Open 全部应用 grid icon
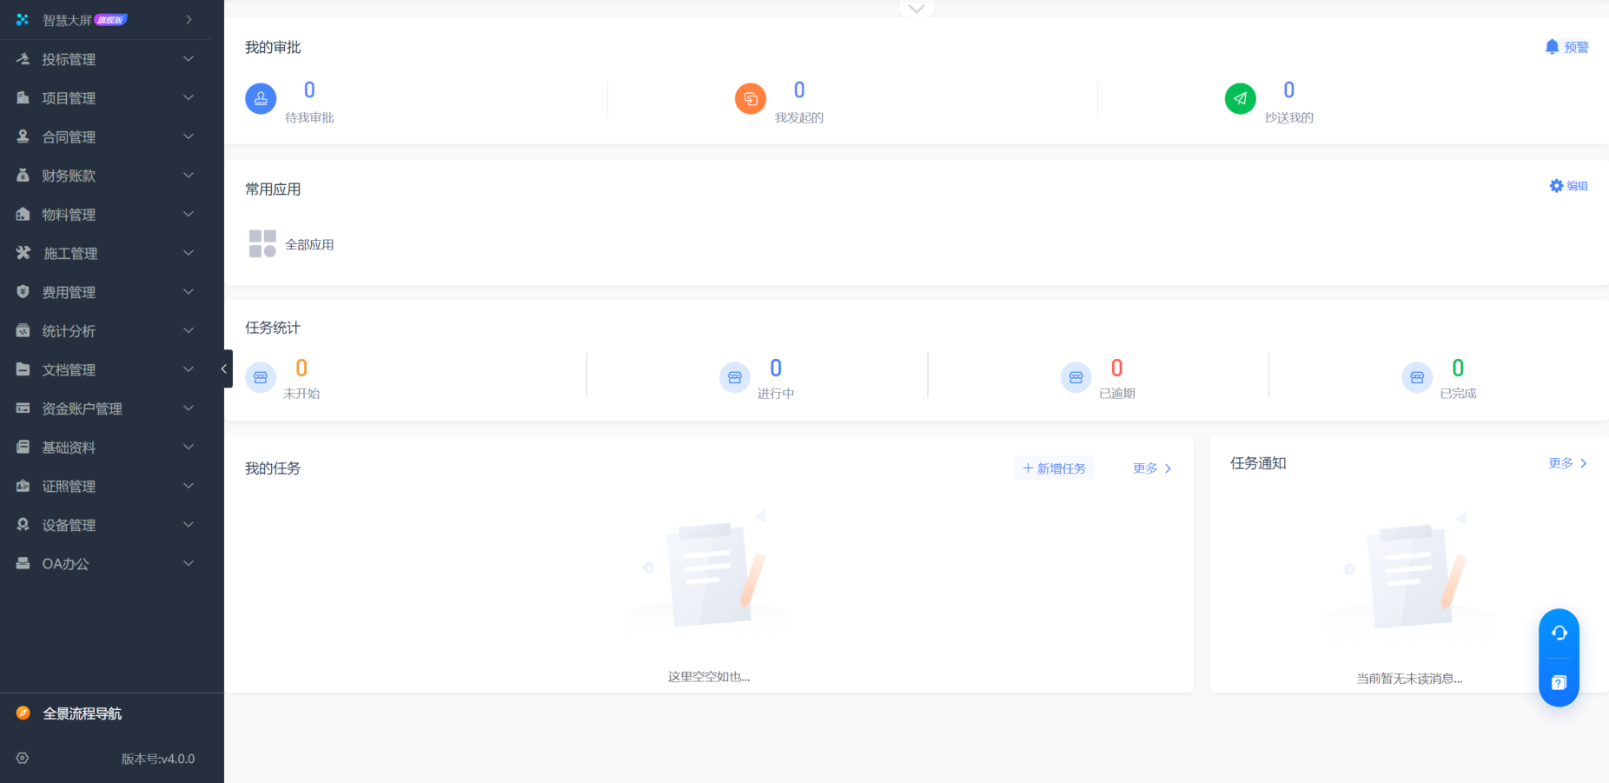This screenshot has height=783, width=1609. coord(262,244)
